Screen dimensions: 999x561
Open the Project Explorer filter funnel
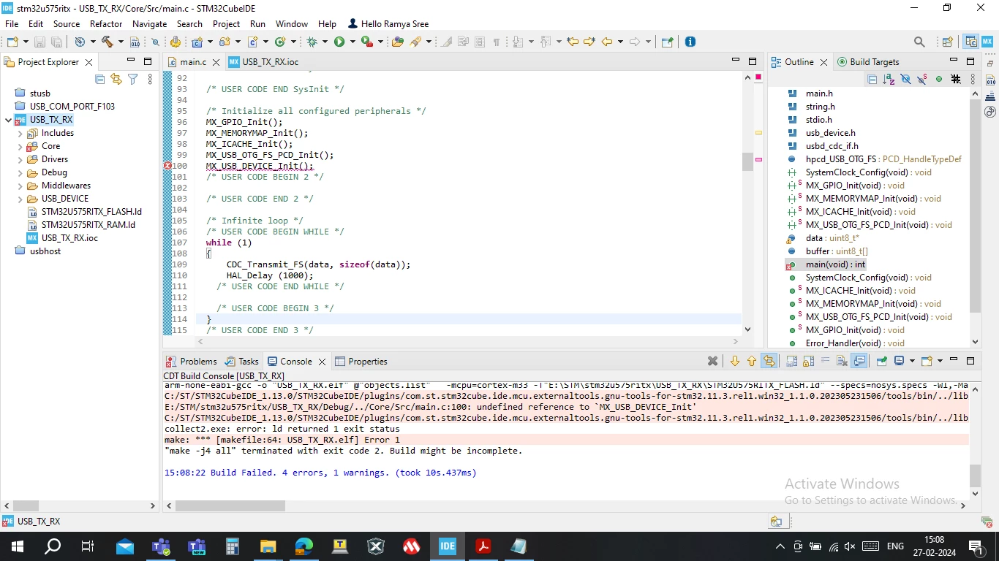[133, 79]
